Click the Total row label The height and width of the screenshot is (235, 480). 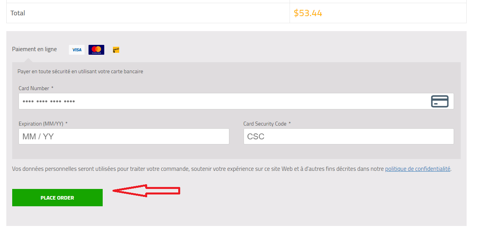[18, 13]
